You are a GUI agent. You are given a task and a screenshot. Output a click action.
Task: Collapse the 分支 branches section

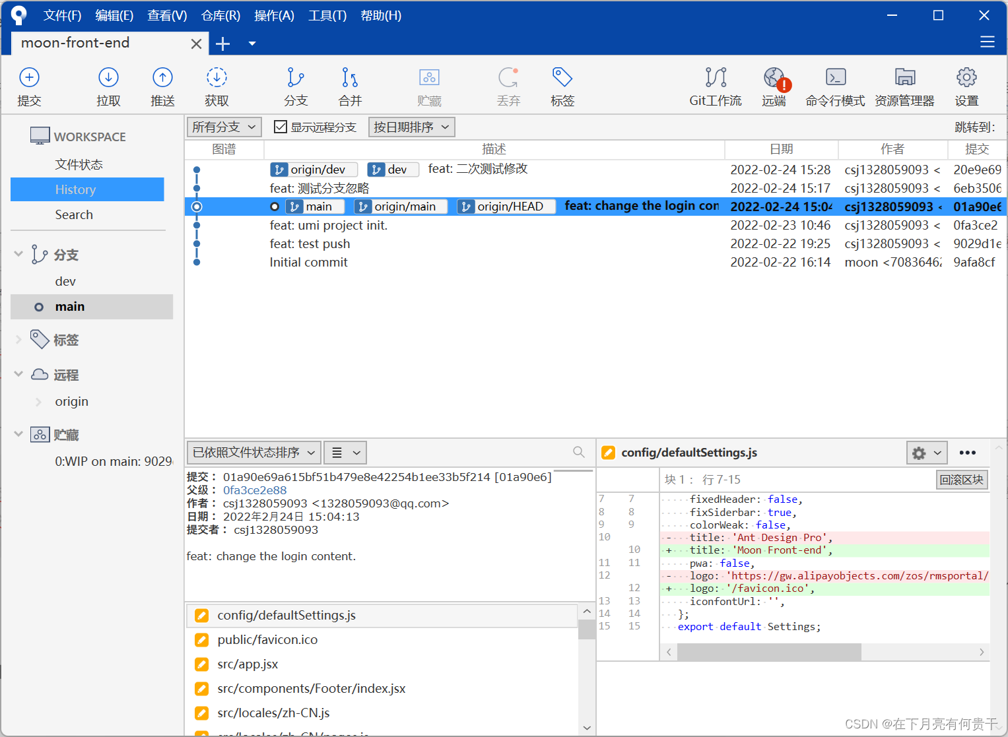18,254
